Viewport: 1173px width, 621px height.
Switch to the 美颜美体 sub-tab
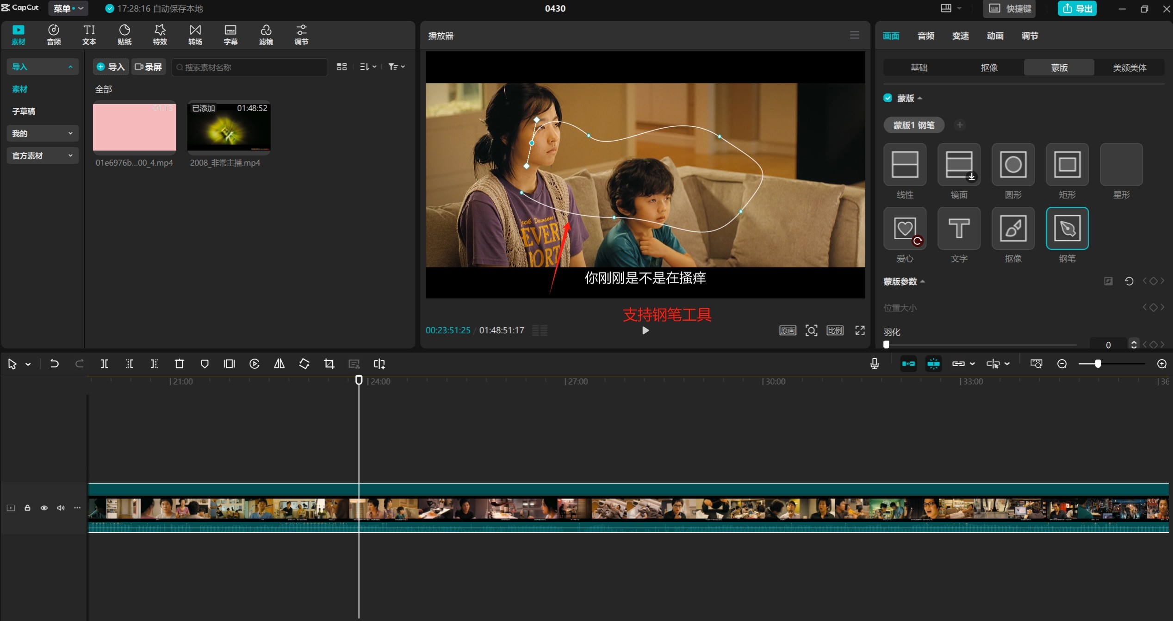click(x=1129, y=68)
